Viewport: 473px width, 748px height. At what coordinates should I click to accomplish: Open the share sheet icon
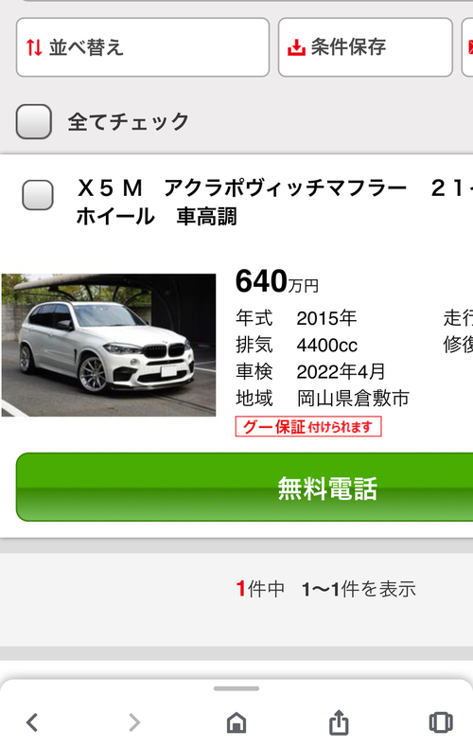[x=339, y=721]
